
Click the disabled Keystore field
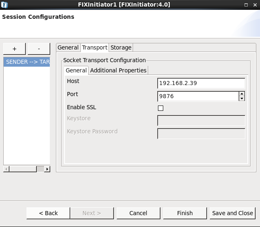[x=201, y=121]
